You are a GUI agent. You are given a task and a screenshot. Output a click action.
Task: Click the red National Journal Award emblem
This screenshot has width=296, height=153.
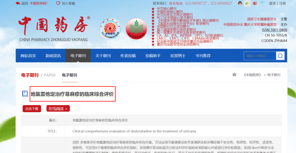coord(136,29)
